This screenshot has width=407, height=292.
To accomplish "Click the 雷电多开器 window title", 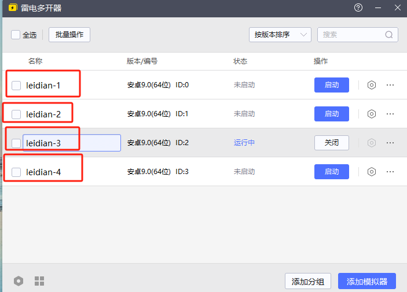I will [x=41, y=8].
